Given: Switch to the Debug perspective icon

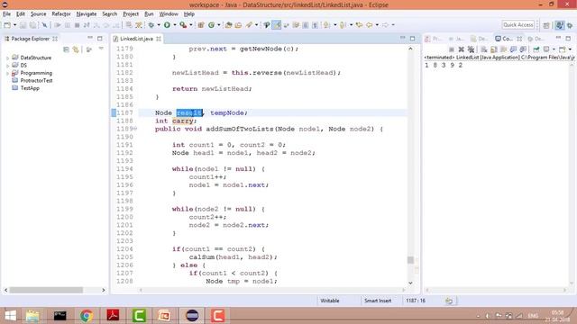Looking at the screenshot, I should tap(570, 25).
